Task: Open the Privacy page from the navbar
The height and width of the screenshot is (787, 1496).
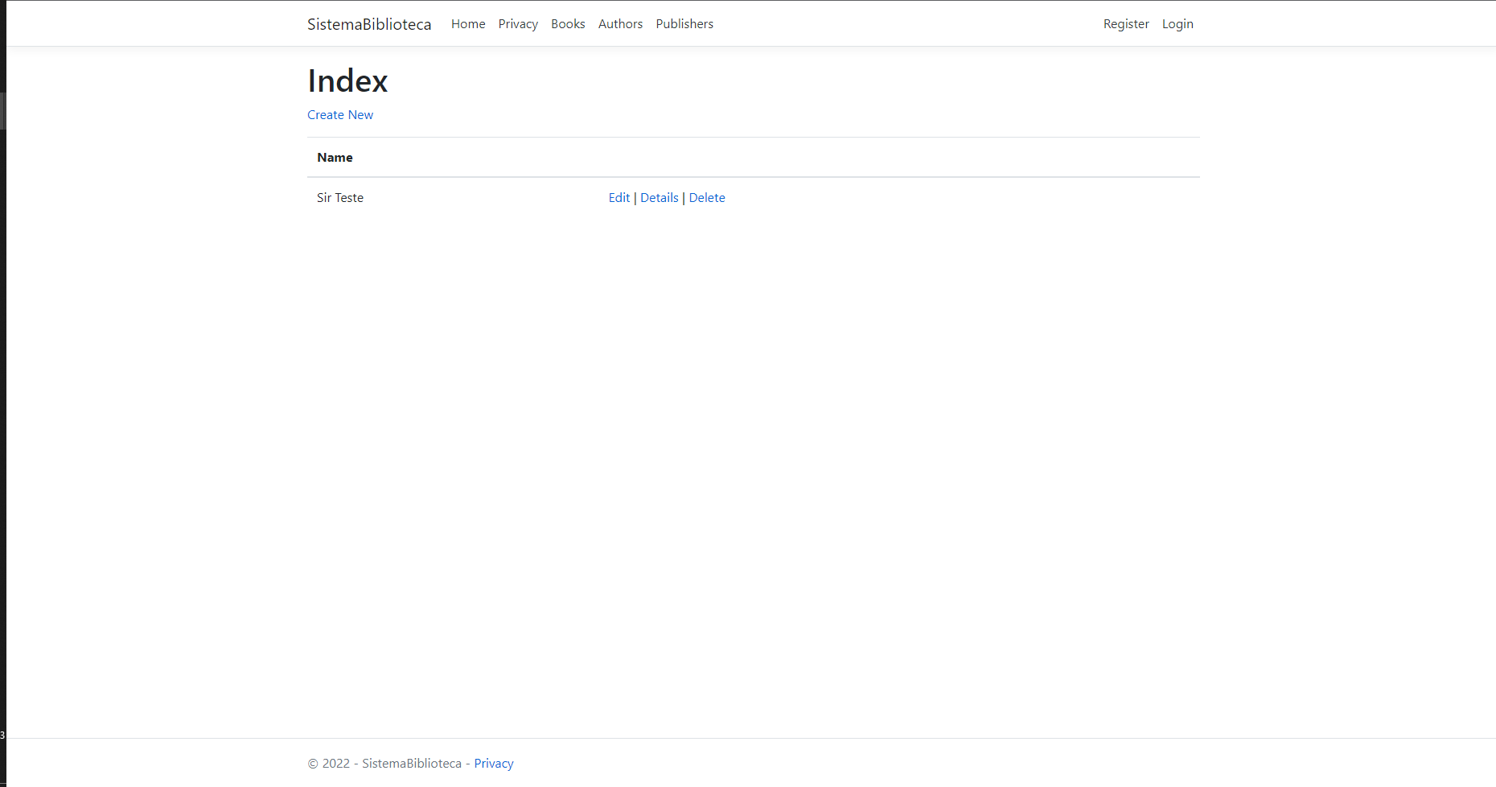Action: point(518,23)
